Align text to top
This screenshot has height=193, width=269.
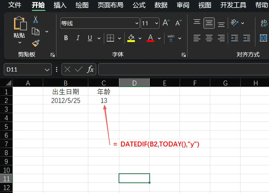(197, 22)
